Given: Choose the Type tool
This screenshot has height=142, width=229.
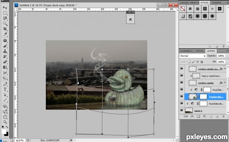Looking at the screenshot, I should (5, 89).
